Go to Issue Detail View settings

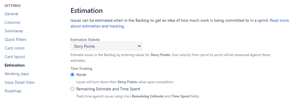point(19,82)
